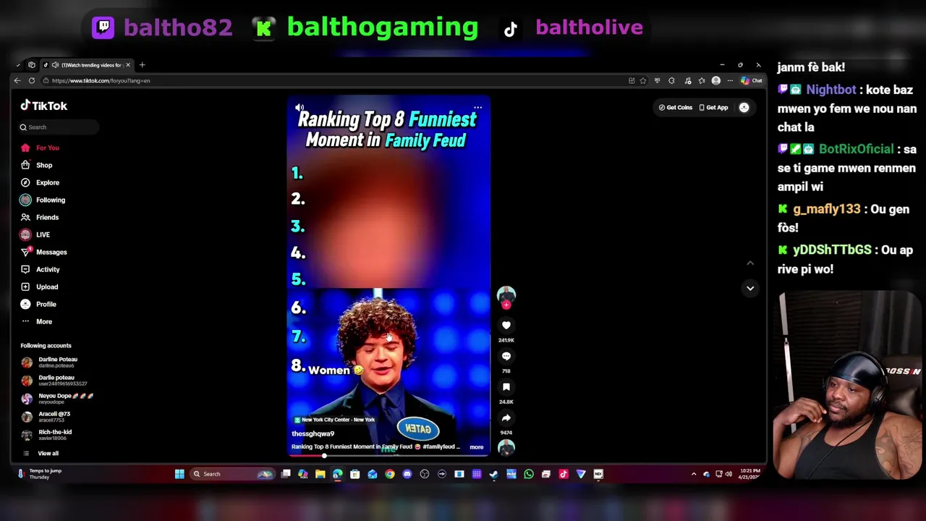Bookmark the video to favorites
The height and width of the screenshot is (521, 926).
coord(506,387)
